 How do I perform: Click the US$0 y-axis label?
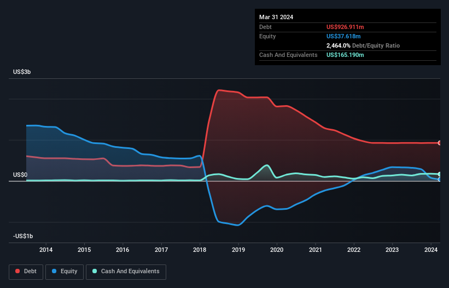20,175
